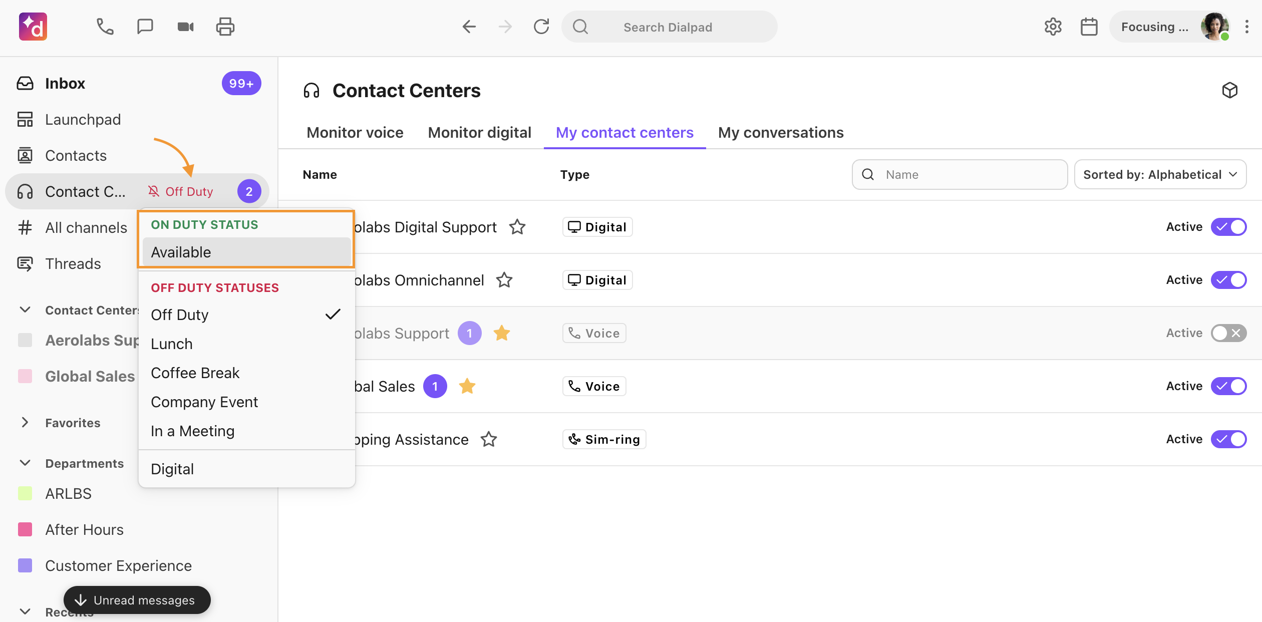Toggle Active for Shopping Assistance
Screen dimensions: 1262x622
click(1228, 439)
